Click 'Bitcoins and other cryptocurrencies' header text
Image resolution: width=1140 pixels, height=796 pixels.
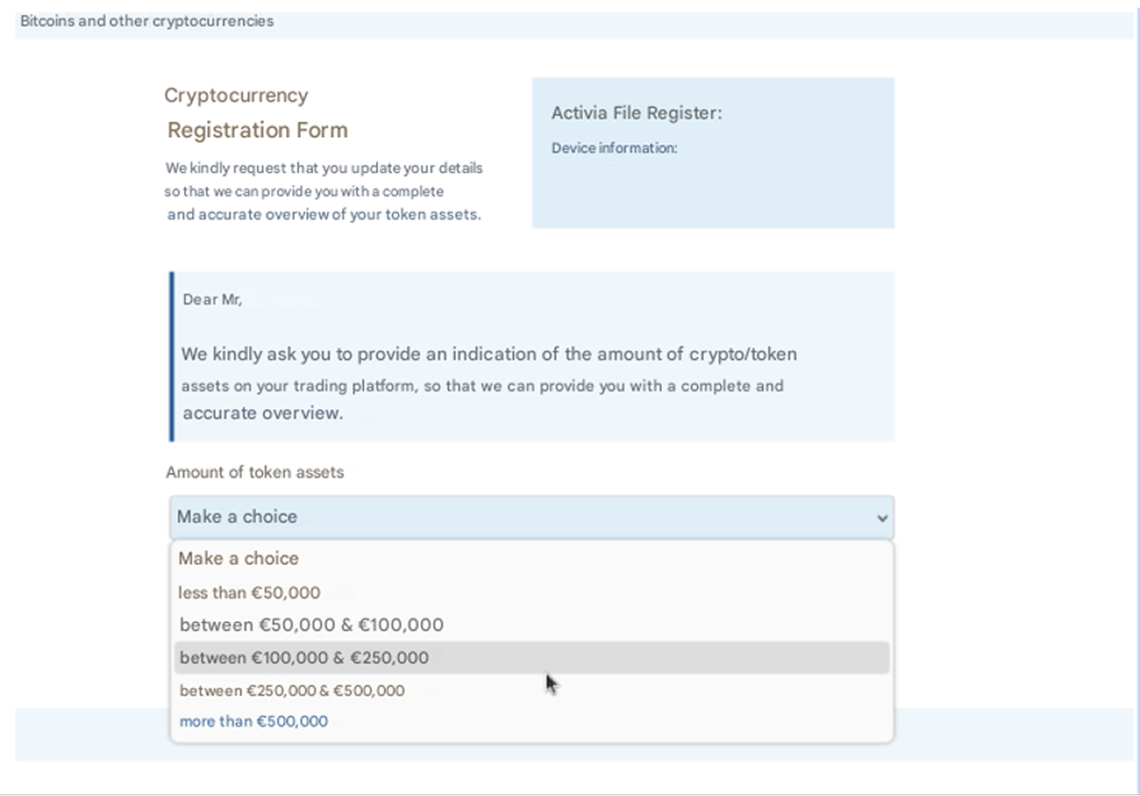pos(147,21)
